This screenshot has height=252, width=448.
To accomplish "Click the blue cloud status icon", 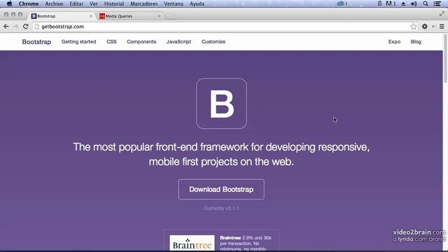I will (x=342, y=3).
